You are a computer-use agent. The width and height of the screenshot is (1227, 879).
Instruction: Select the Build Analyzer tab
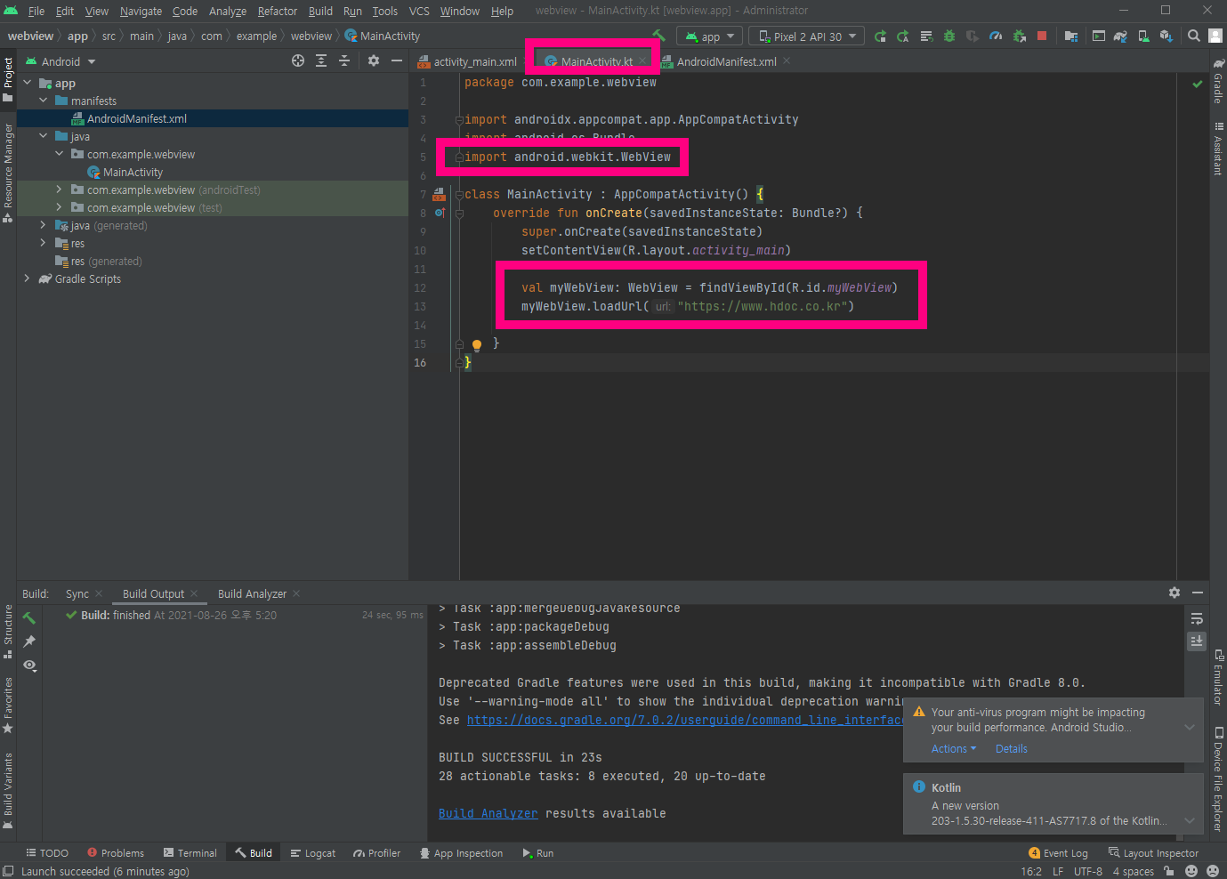(x=252, y=593)
